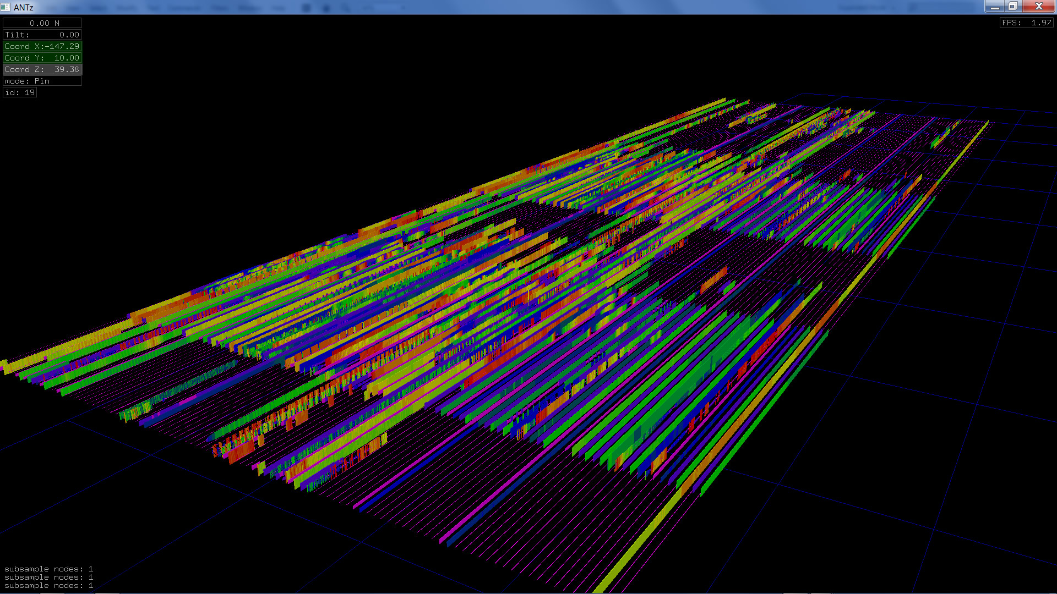The image size is (1057, 594).
Task: Select the Coord Y field
Action: [42, 58]
